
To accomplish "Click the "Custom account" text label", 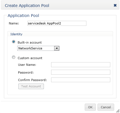I will [30, 58].
